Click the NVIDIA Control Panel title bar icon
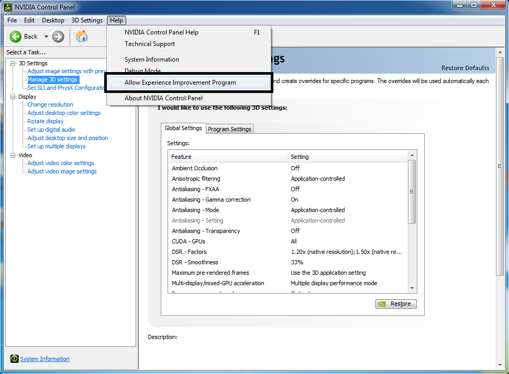 8,7
